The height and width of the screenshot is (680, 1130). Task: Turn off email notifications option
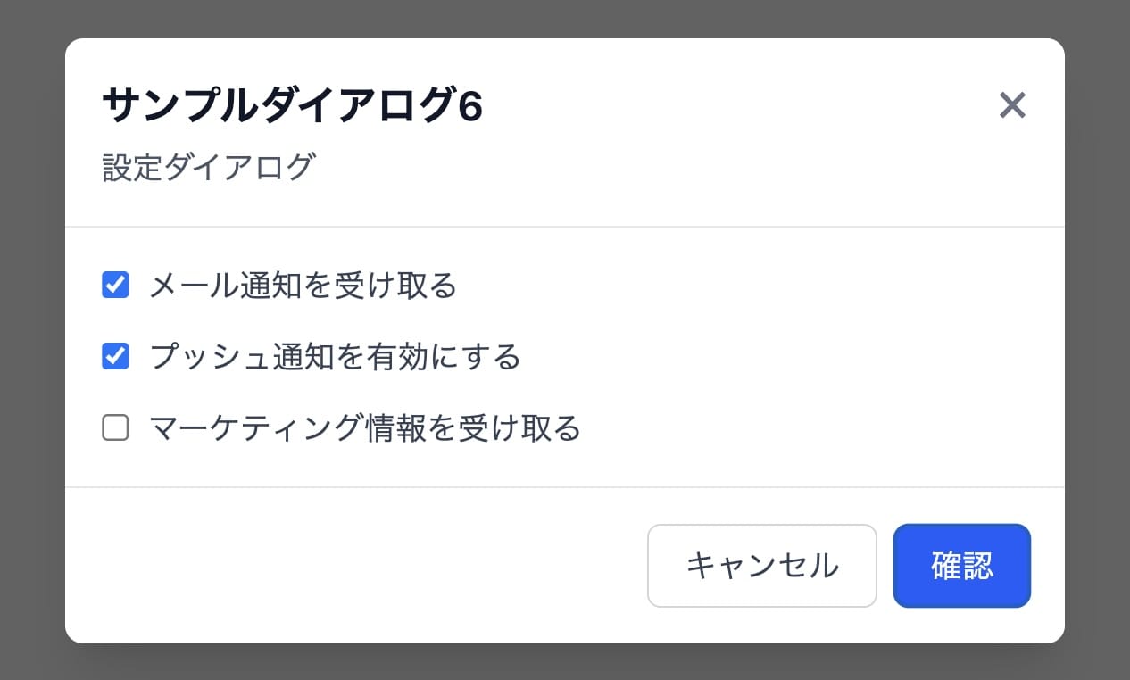[115, 286]
